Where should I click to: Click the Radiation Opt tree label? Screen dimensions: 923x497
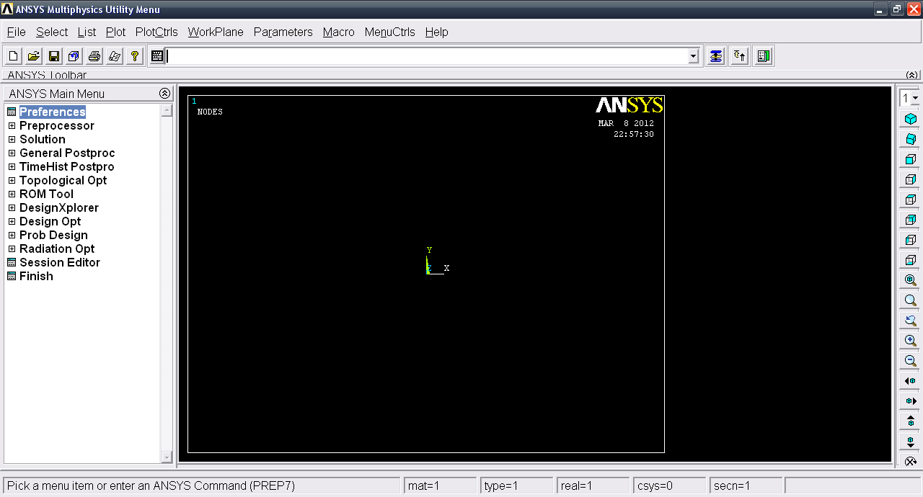coord(57,248)
